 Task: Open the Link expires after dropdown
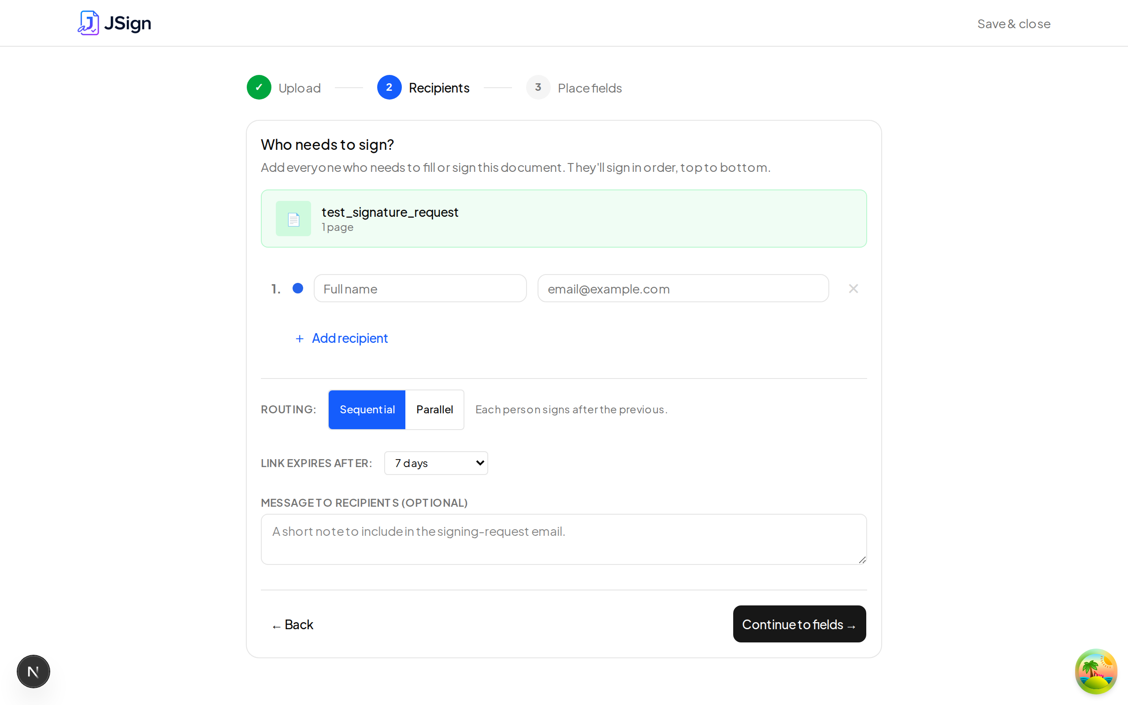pos(436,463)
